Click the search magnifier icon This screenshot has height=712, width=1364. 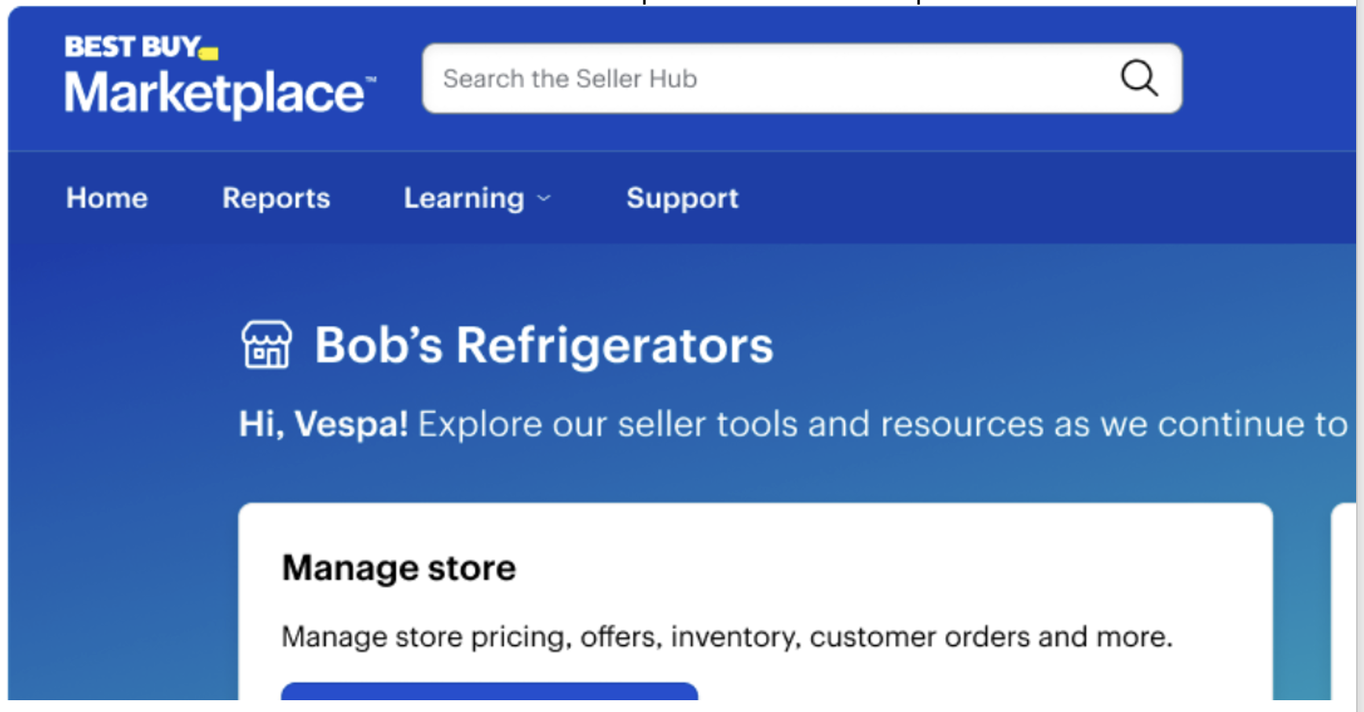pyautogui.click(x=1138, y=79)
